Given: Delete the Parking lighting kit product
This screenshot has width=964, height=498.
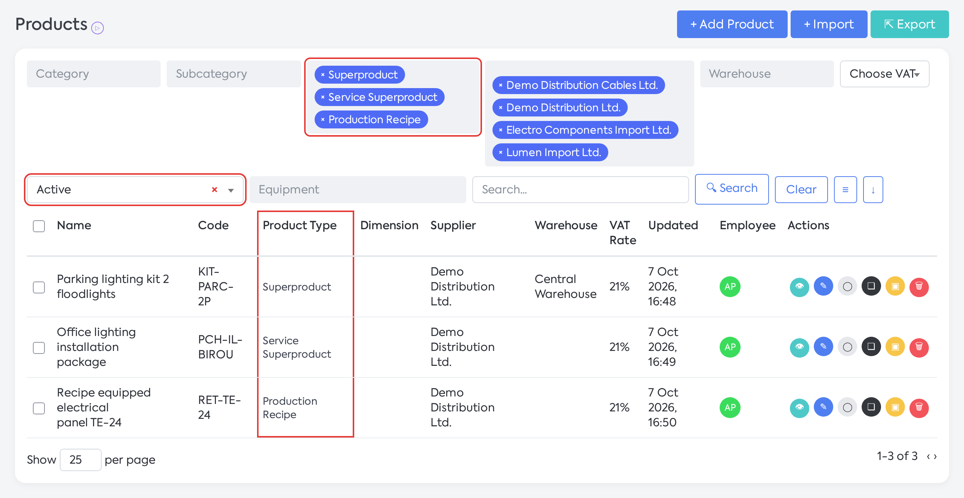Looking at the screenshot, I should point(919,287).
